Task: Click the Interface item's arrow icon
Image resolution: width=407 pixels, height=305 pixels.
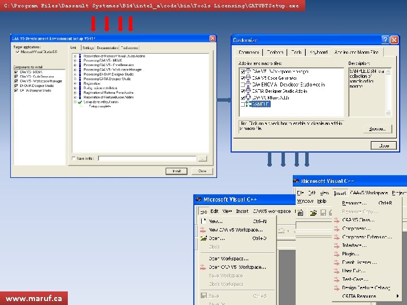Action: (x=337, y=246)
